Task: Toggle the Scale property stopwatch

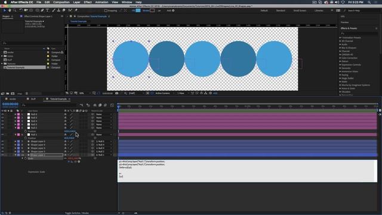Action: point(26,158)
